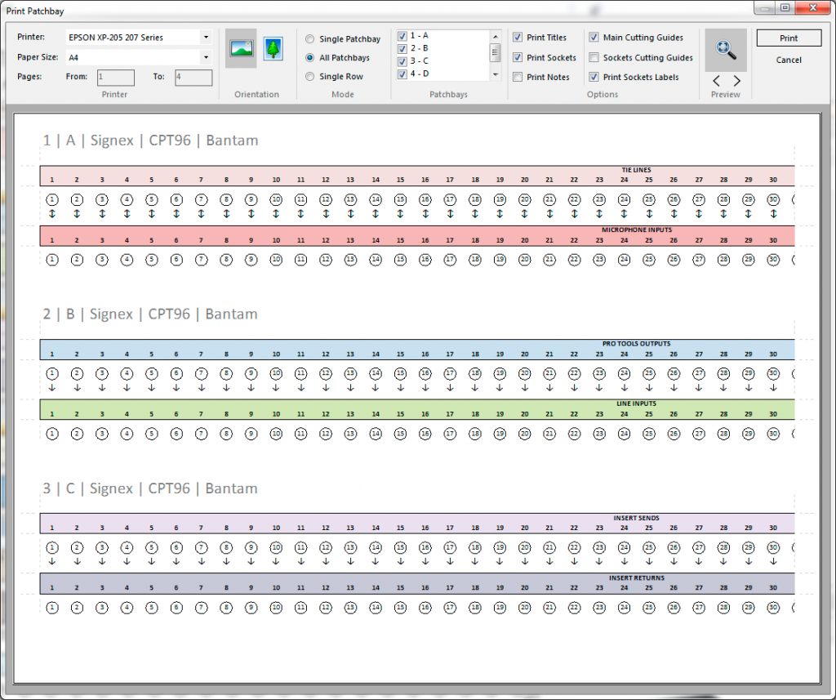836x700 pixels.
Task: Open the Paper Size dropdown
Action: coord(207,55)
